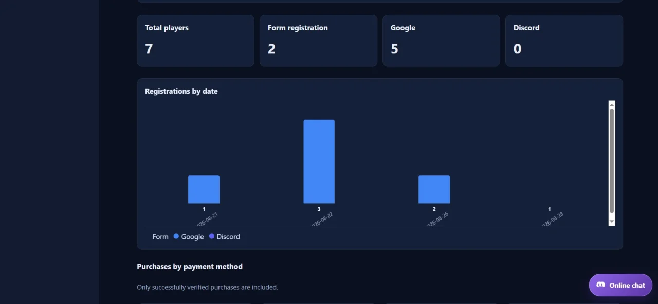Select the Discord stat card
This screenshot has width=658, height=304.
click(x=564, y=40)
